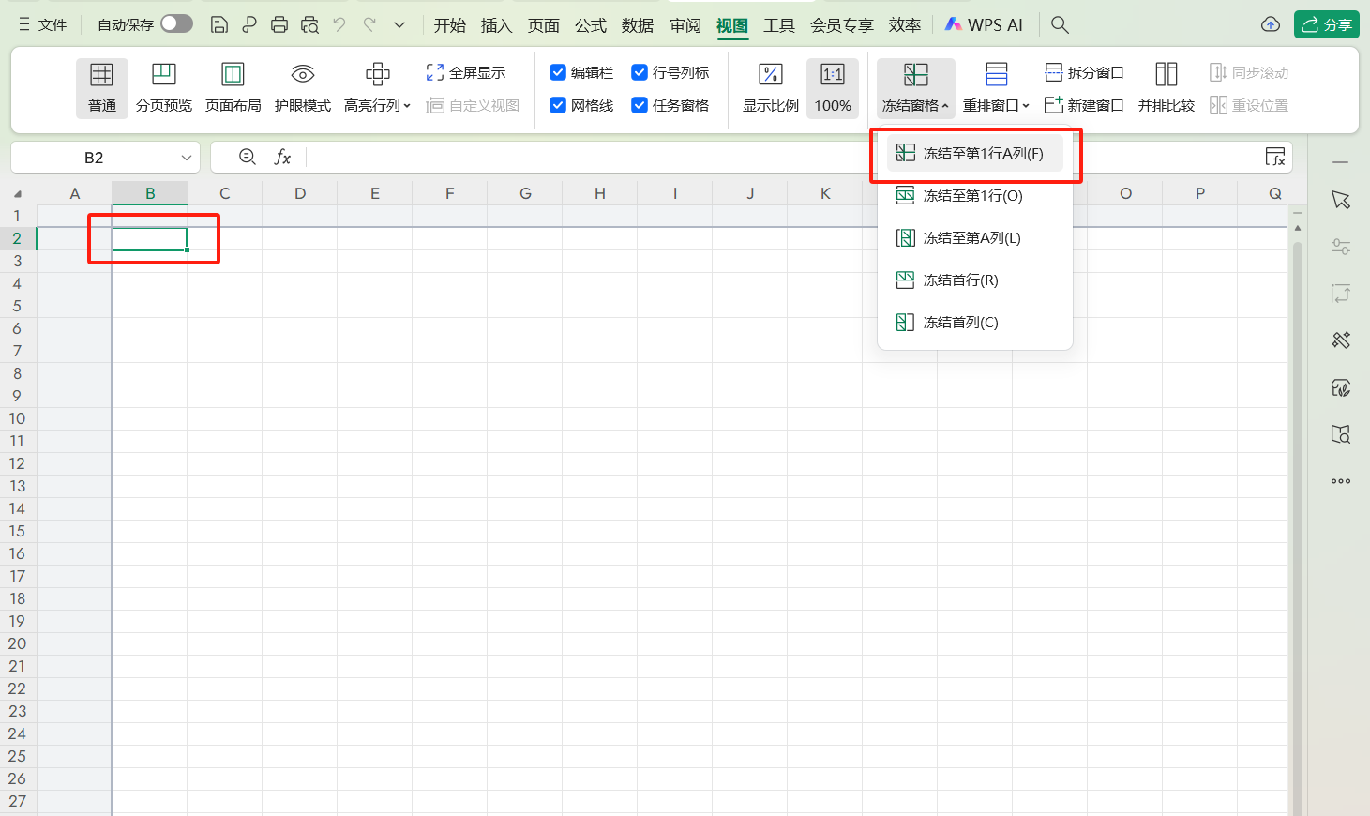Click the vertical scrollbar up arrow
The width and height of the screenshot is (1370, 816).
pos(1298,228)
